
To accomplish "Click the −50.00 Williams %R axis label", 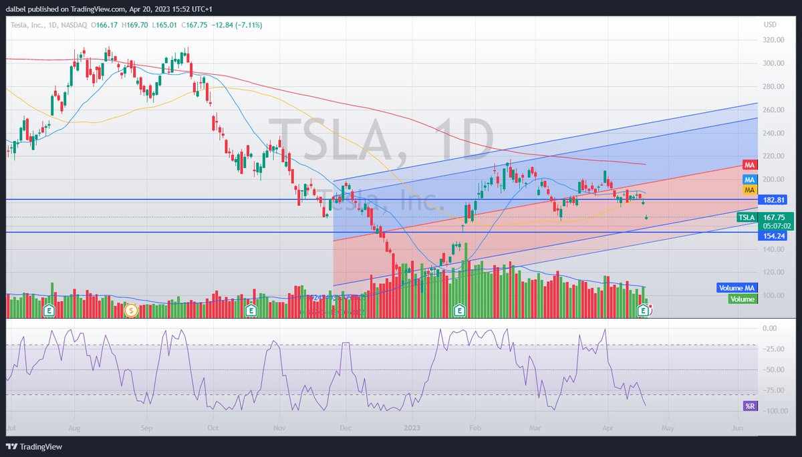I will point(774,369).
